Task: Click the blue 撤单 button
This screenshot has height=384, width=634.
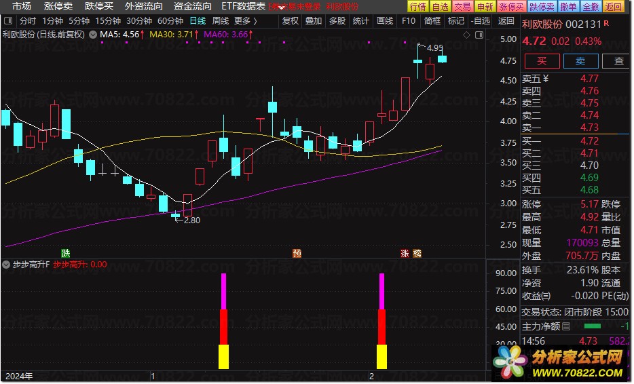Action: (x=569, y=7)
